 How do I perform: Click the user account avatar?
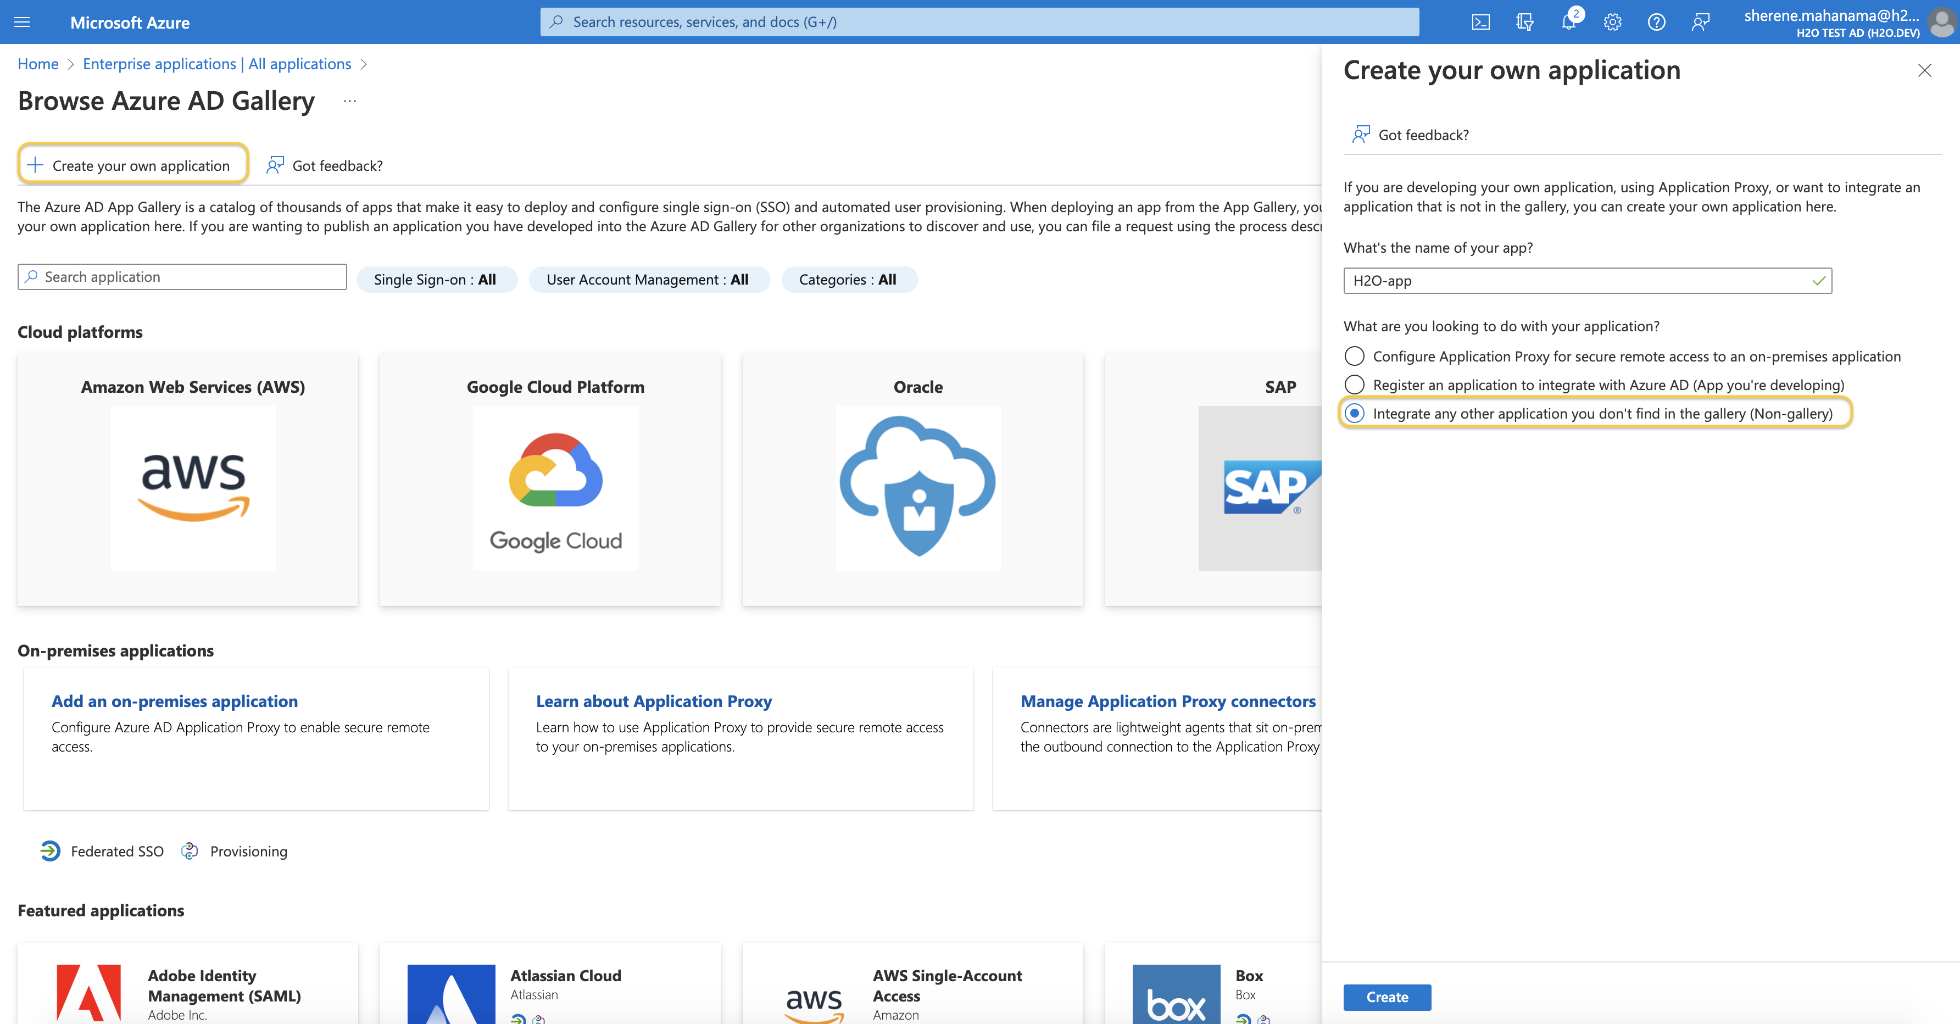coord(1942,23)
